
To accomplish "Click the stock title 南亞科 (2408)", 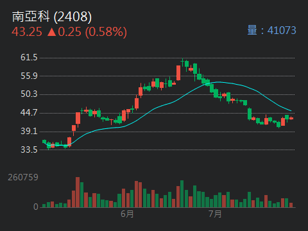I will pyautogui.click(x=52, y=17).
